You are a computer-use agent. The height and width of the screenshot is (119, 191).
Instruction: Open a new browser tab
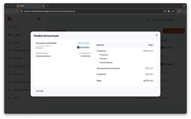click(48, 6)
